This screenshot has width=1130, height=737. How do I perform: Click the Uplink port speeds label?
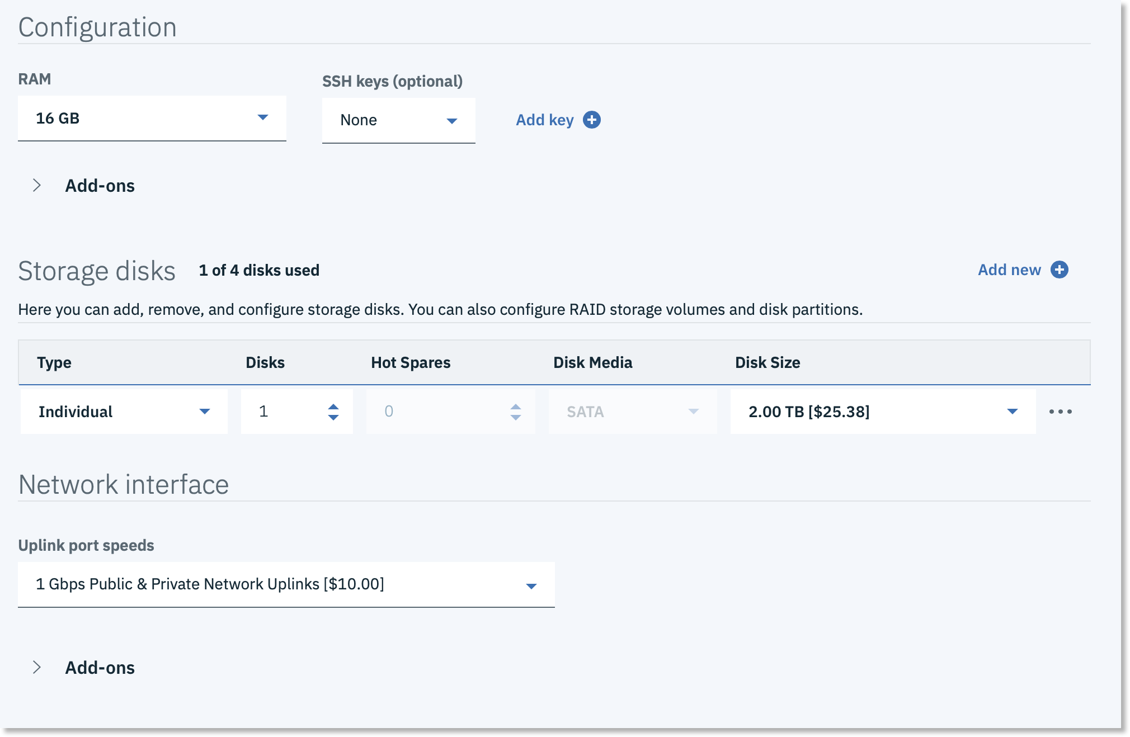(86, 545)
